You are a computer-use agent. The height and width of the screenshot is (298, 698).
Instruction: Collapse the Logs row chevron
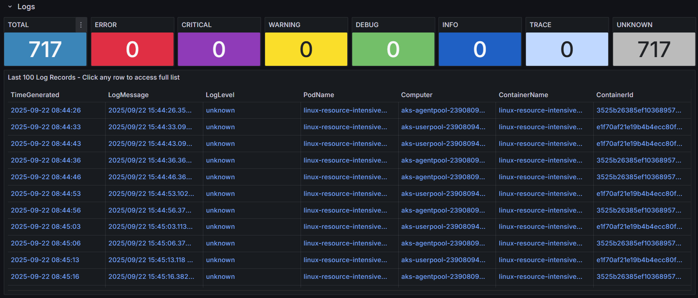(x=10, y=7)
